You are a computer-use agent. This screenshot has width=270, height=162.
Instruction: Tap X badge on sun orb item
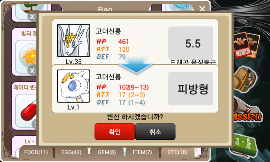(32, 71)
